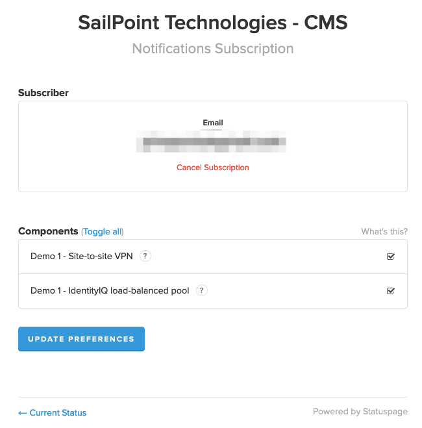This screenshot has width=422, height=428.
Task: Open the Powered by Statuspage link
Action: coord(360,412)
